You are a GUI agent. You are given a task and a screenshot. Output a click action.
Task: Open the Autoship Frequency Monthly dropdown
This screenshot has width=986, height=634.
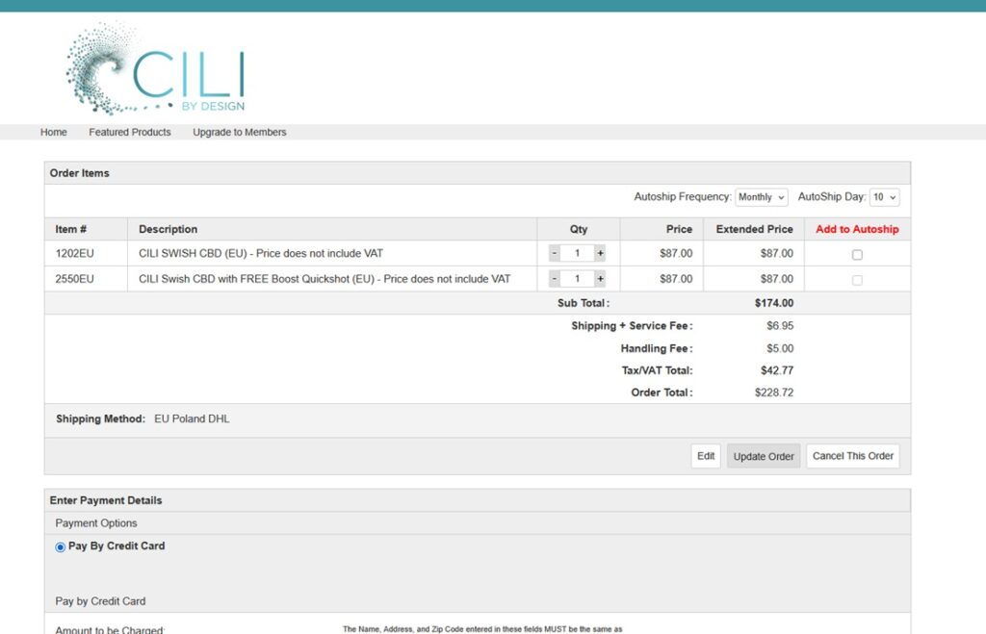point(762,197)
